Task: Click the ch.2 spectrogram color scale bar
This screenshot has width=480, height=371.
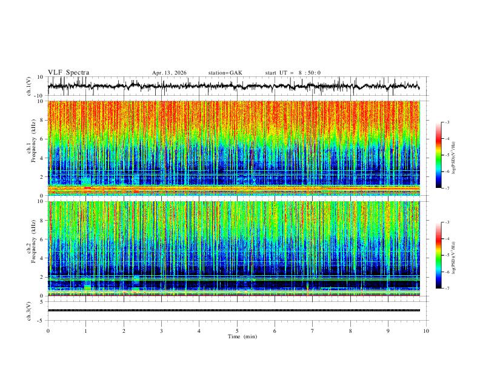Action: pos(438,255)
